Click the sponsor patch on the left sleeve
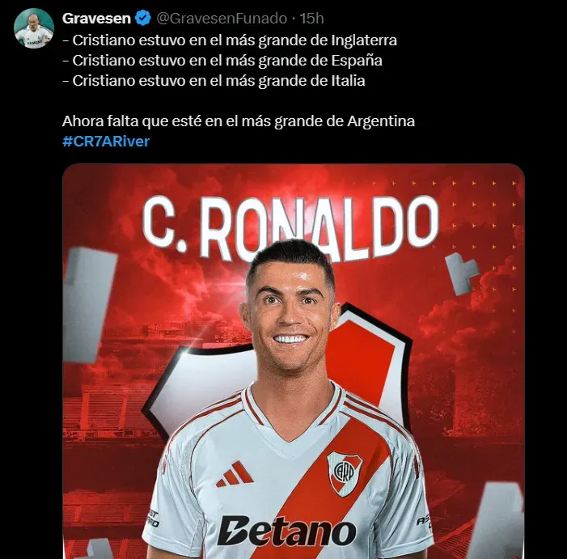This screenshot has height=559, width=567. click(x=153, y=519)
